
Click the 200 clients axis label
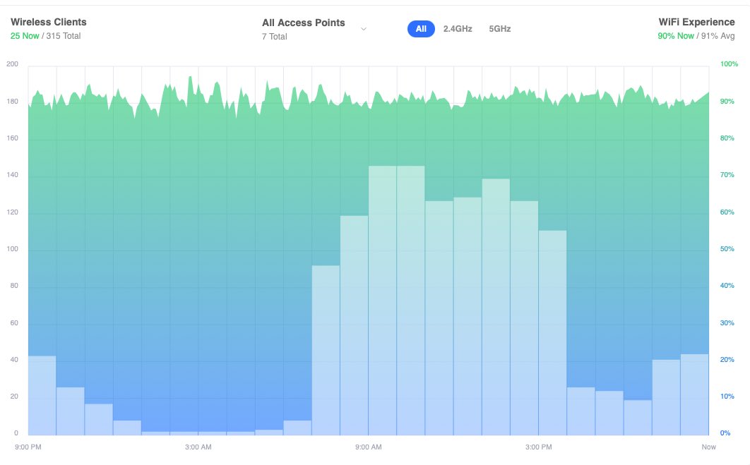point(13,64)
